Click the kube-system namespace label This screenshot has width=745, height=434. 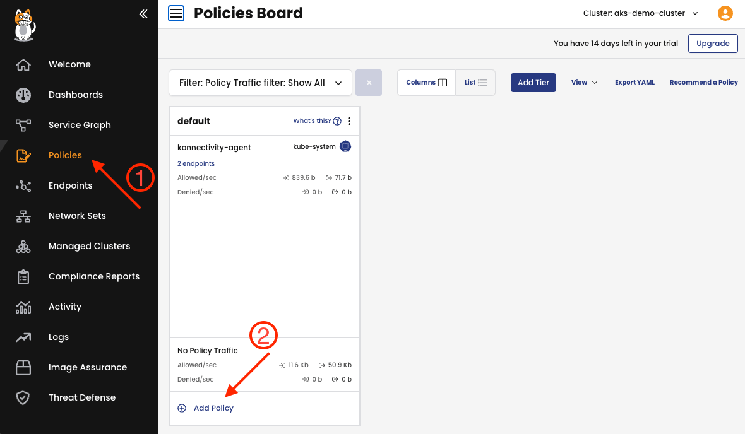(x=314, y=147)
